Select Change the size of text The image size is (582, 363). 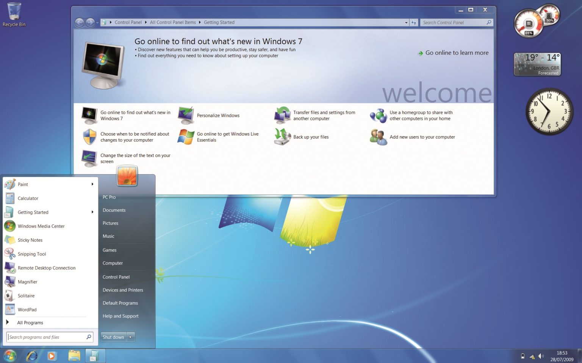[135, 158]
